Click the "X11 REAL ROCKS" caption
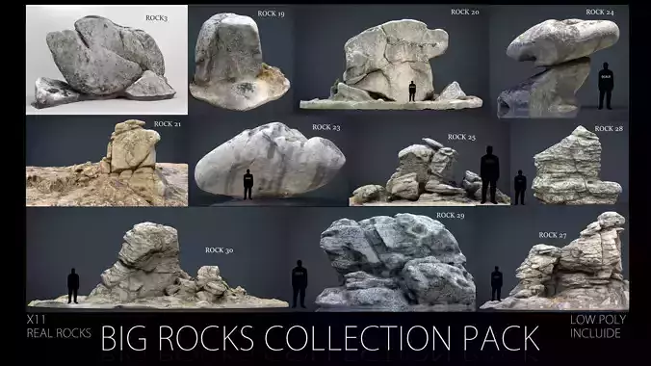 (x=59, y=327)
